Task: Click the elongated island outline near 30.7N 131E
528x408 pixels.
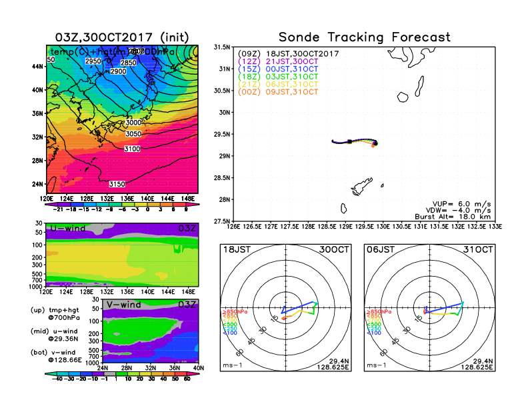Action: point(419,86)
